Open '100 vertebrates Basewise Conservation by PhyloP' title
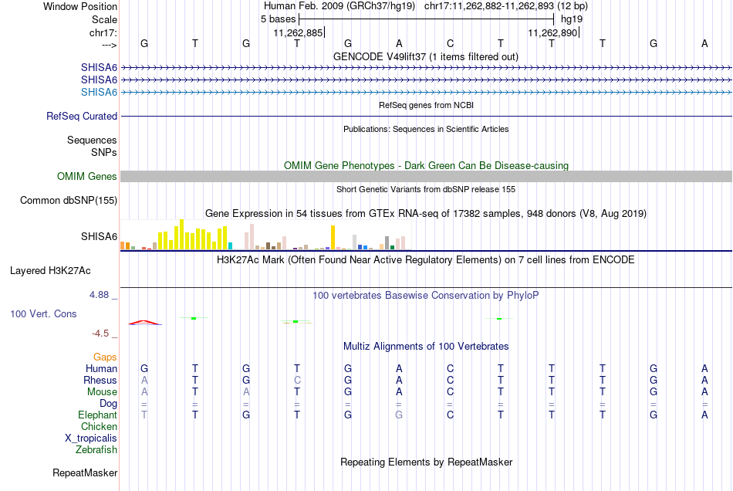The height and width of the screenshot is (491, 733). [x=426, y=296]
